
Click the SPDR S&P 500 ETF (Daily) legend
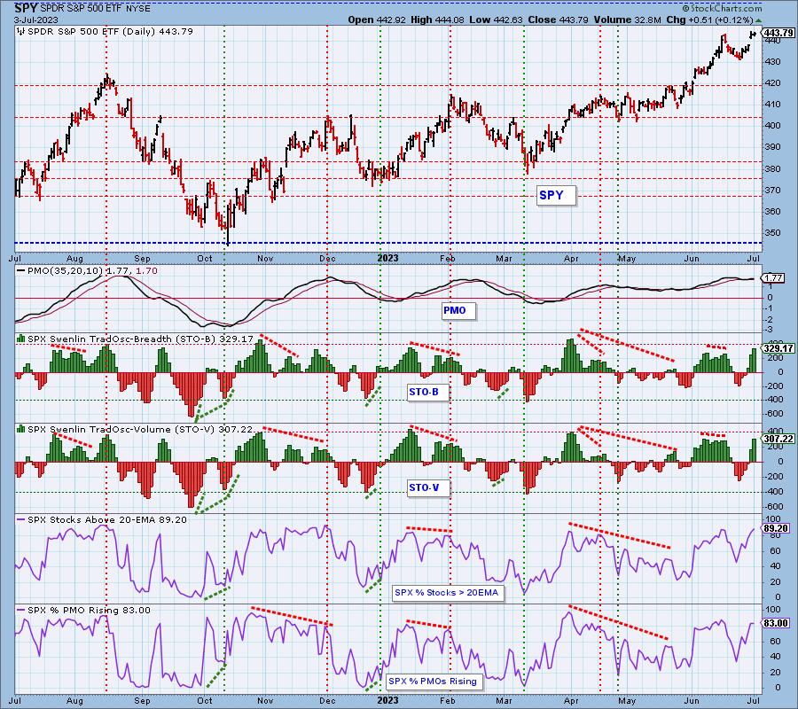click(x=110, y=32)
